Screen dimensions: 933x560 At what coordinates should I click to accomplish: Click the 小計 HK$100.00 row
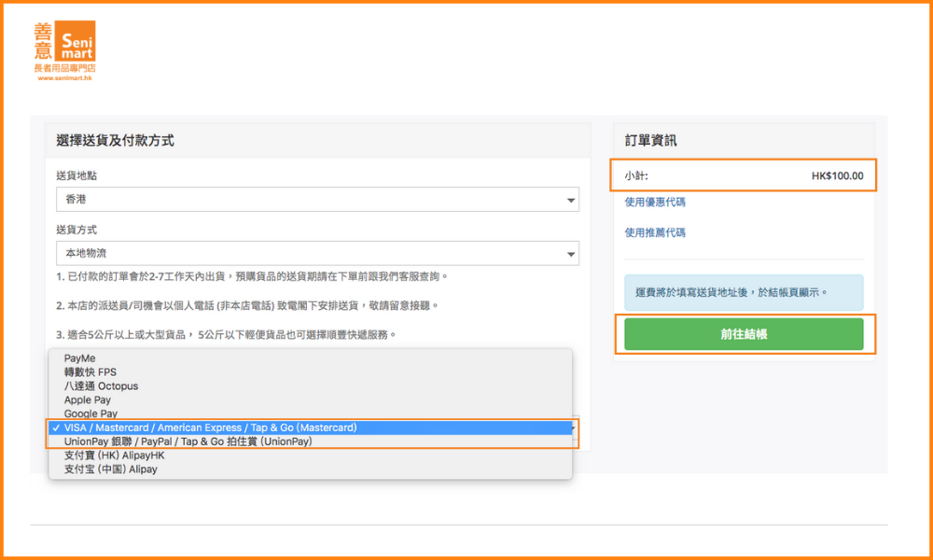(744, 175)
